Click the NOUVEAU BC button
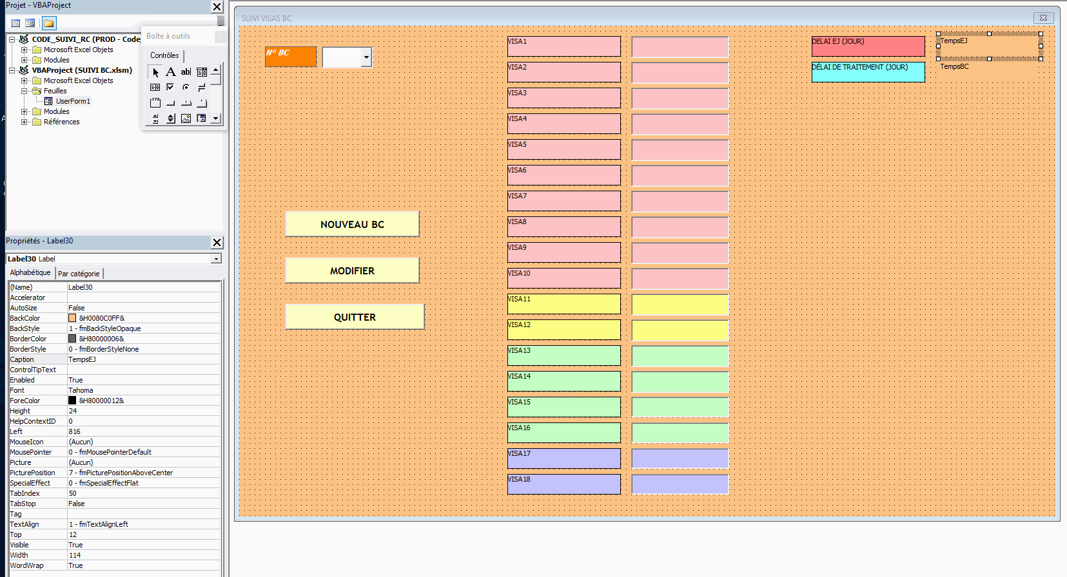Screen dimensions: 1067x577 tap(352, 224)
